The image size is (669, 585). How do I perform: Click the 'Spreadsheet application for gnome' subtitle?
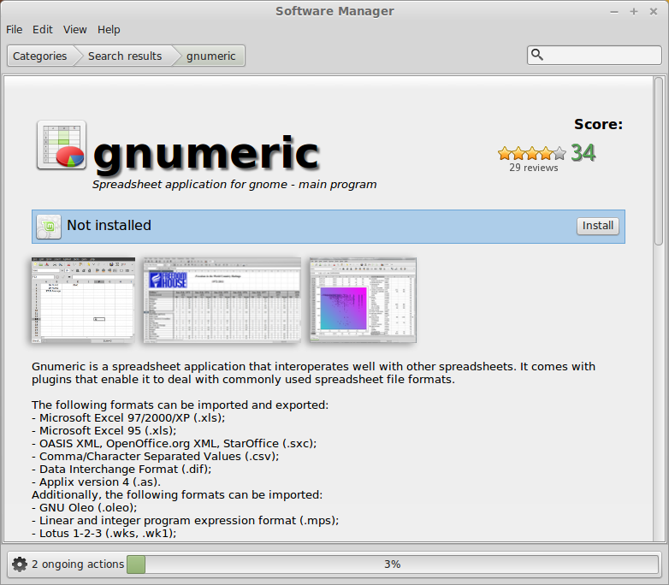pyautogui.click(x=234, y=185)
